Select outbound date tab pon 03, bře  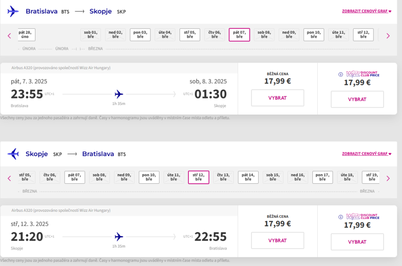(x=140, y=35)
